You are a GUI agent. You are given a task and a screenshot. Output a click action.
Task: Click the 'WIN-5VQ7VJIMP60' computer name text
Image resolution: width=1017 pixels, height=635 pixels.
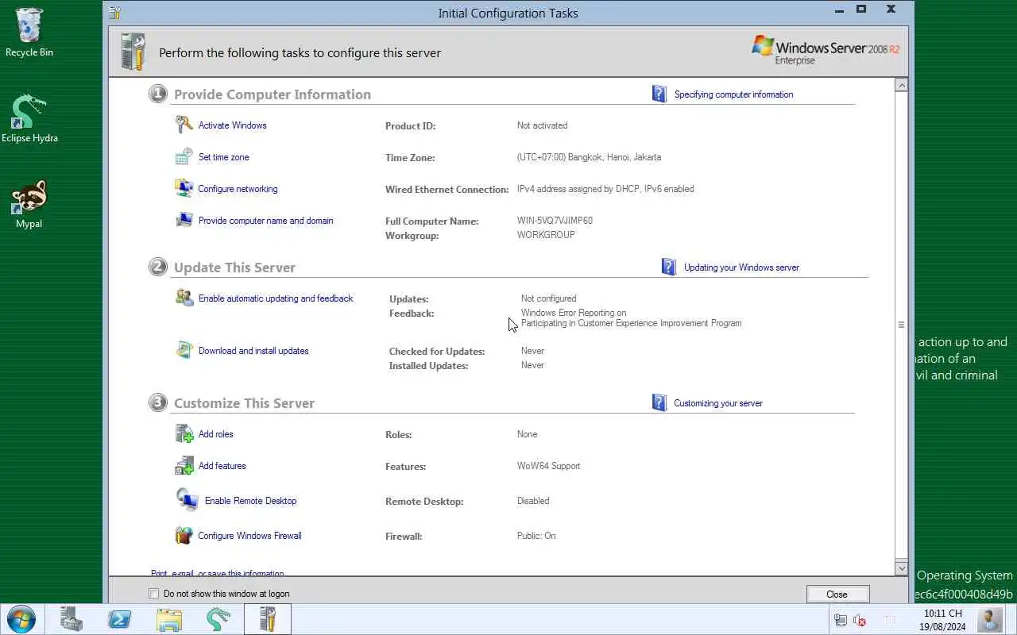[x=555, y=221]
